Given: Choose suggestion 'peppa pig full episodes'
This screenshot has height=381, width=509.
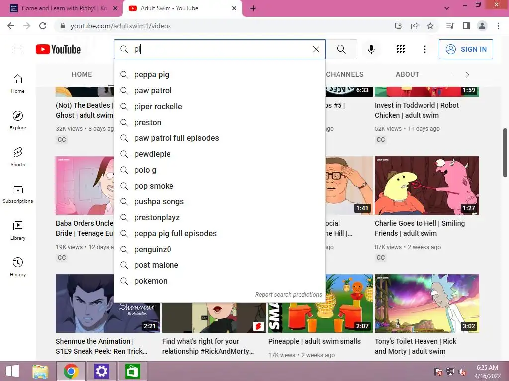Looking at the screenshot, I should click(220, 234).
